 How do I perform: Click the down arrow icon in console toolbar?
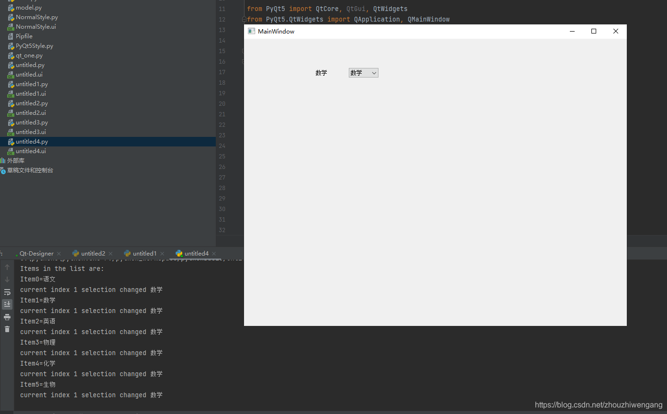(x=7, y=279)
